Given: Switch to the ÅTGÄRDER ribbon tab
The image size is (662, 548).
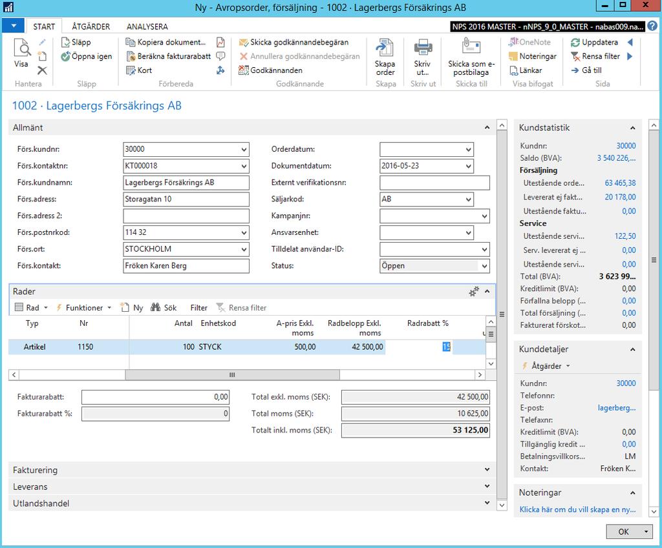Looking at the screenshot, I should 91,26.
